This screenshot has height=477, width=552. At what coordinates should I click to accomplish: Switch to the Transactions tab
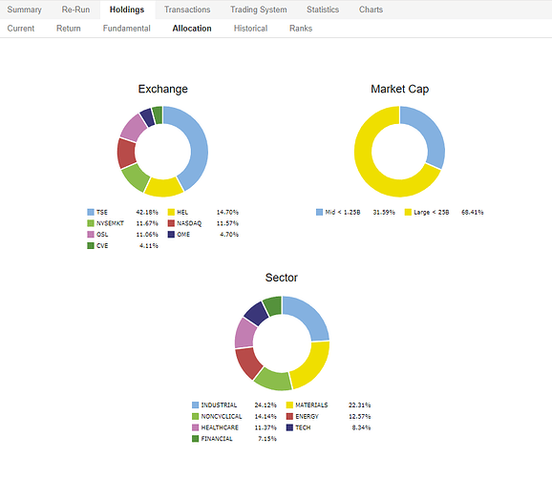click(187, 10)
